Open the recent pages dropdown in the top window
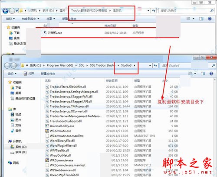Image resolution: width=217 pixels, height=177 pixels. [16, 11]
